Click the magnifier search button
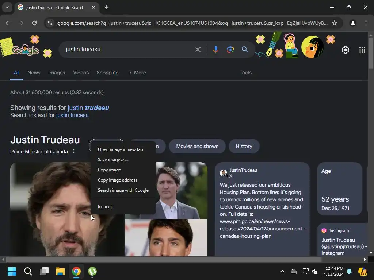374x280 pixels. [245, 50]
